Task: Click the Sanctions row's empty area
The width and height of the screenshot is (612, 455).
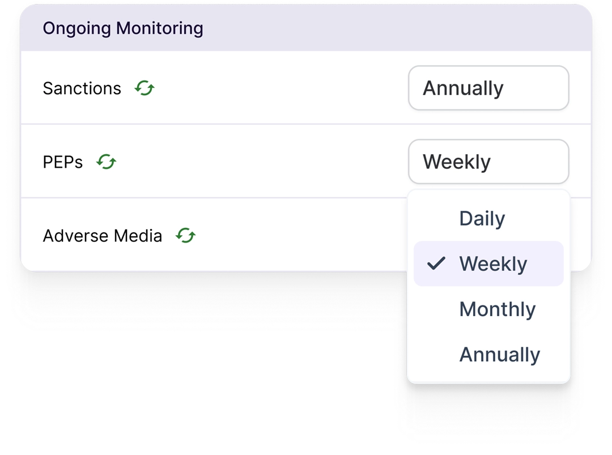Action: click(x=283, y=88)
